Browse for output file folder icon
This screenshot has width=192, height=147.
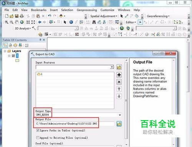[x=119, y=124]
